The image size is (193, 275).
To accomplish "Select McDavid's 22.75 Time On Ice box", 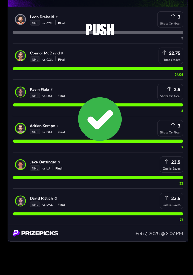I will [171, 56].
